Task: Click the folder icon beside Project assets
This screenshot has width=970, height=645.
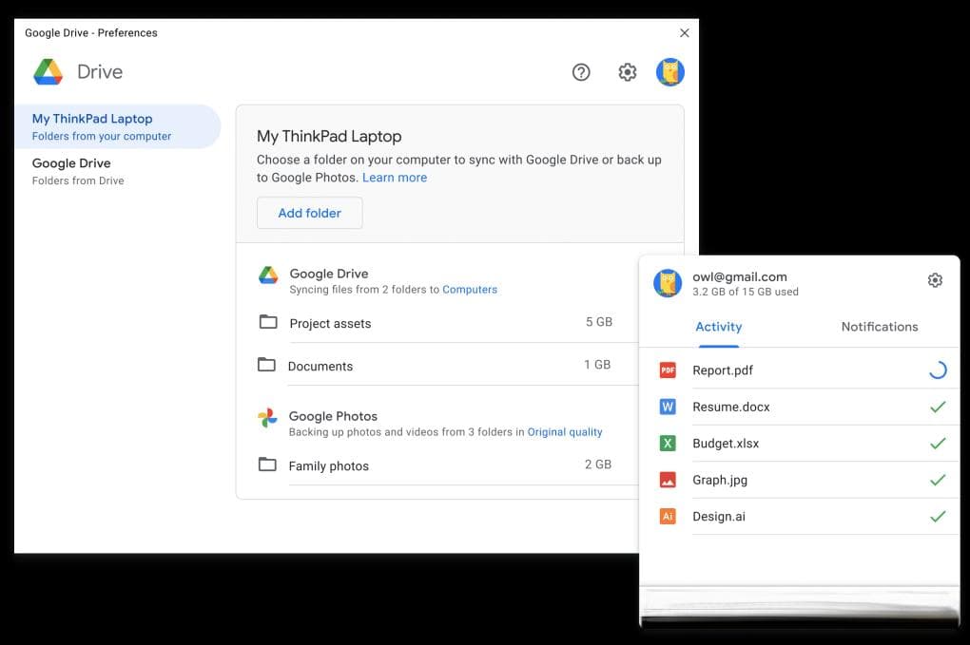Action: tap(268, 322)
